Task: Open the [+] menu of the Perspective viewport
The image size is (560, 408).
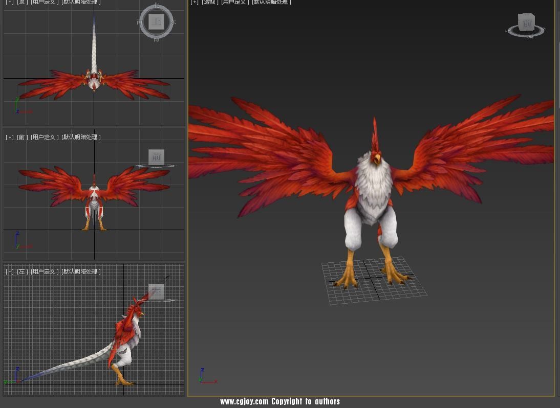Action: pyautogui.click(x=195, y=3)
